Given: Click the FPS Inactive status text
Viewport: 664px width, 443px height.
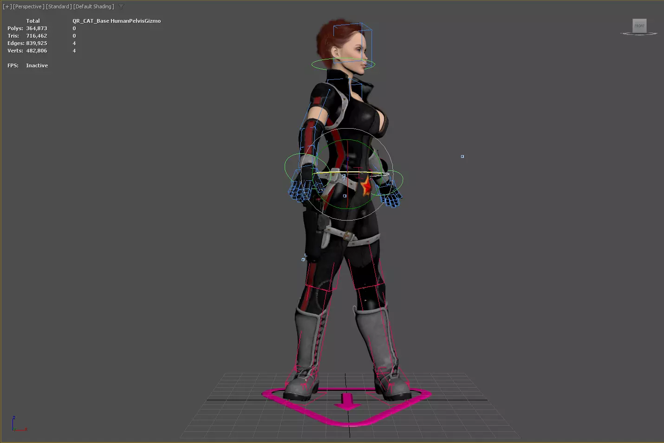Looking at the screenshot, I should click(37, 65).
